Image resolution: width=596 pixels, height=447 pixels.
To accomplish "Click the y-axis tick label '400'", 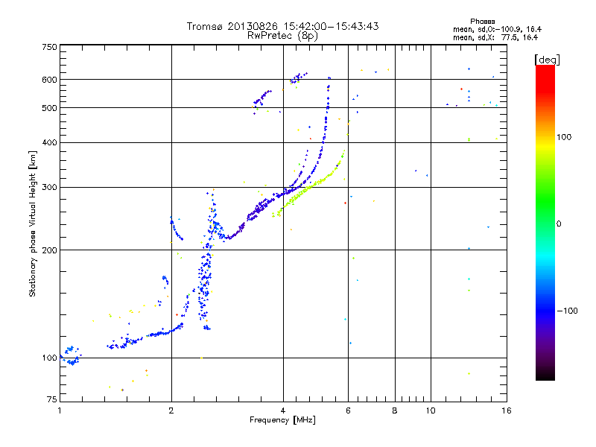I will [49, 142].
